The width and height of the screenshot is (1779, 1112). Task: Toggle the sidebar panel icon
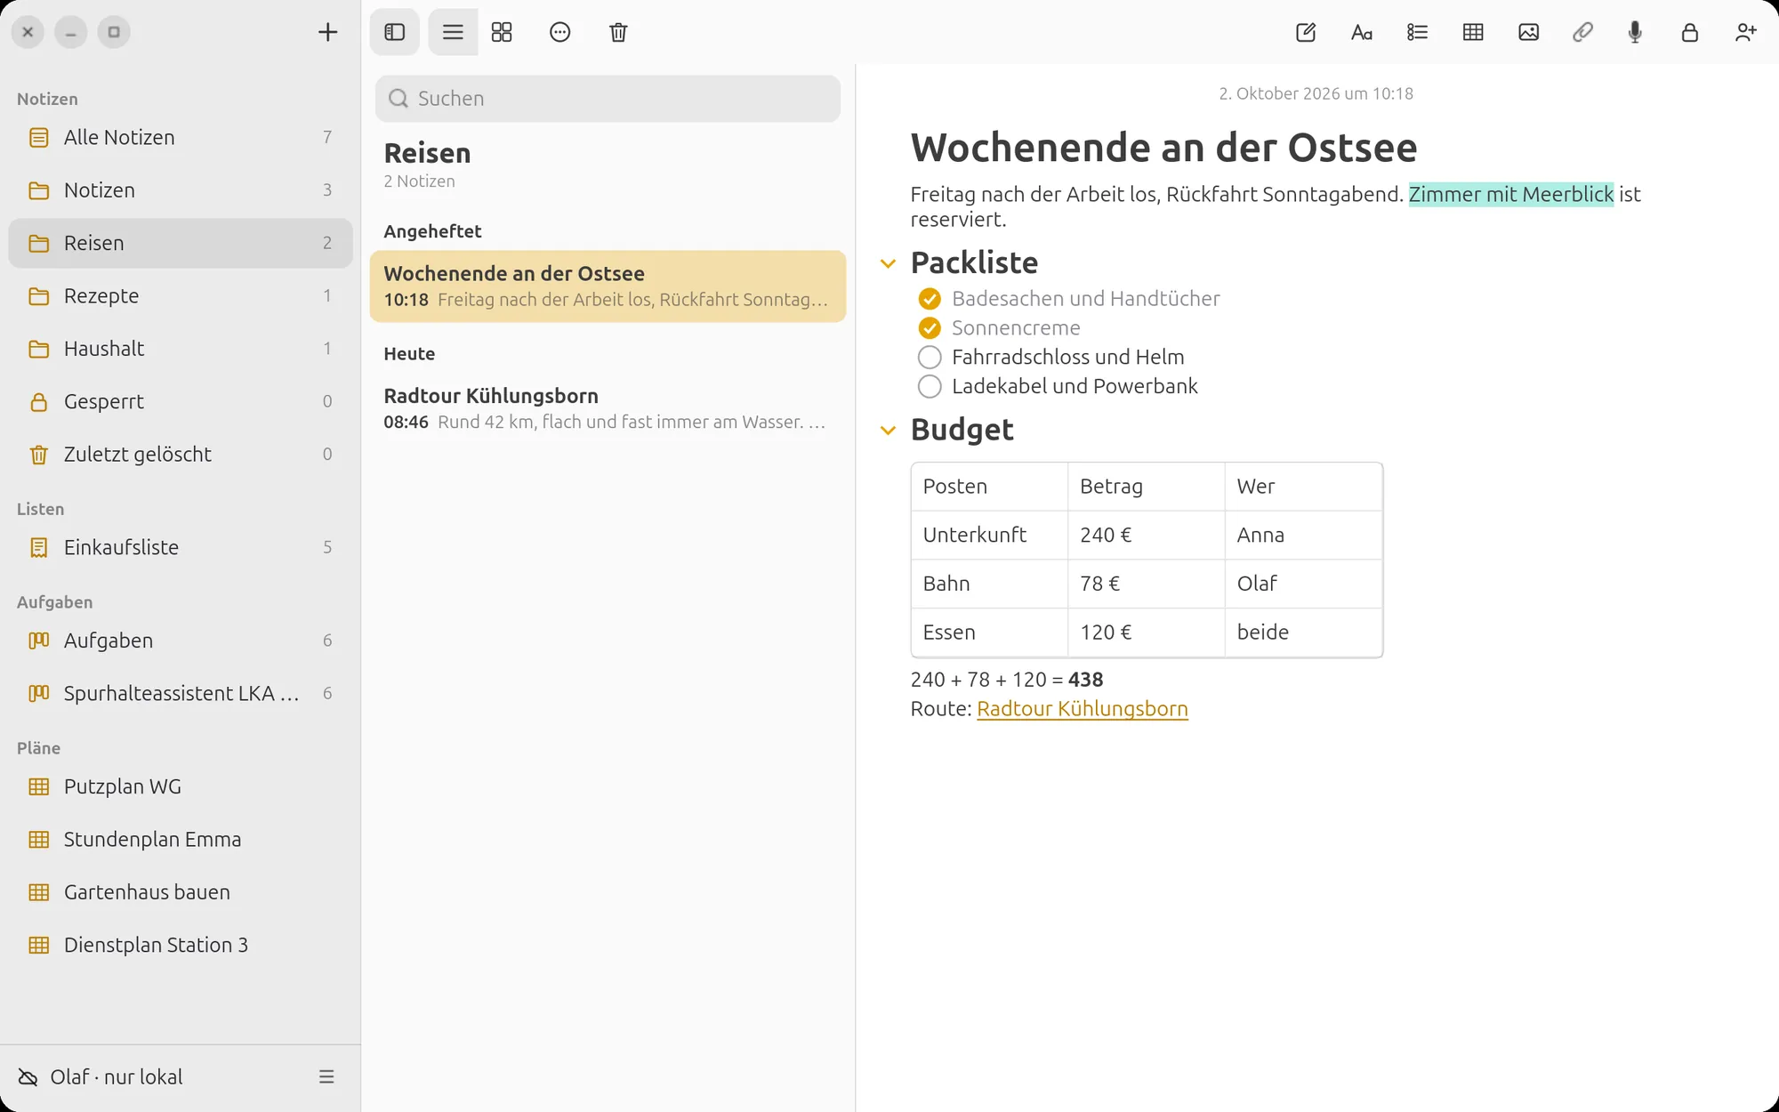(x=395, y=33)
